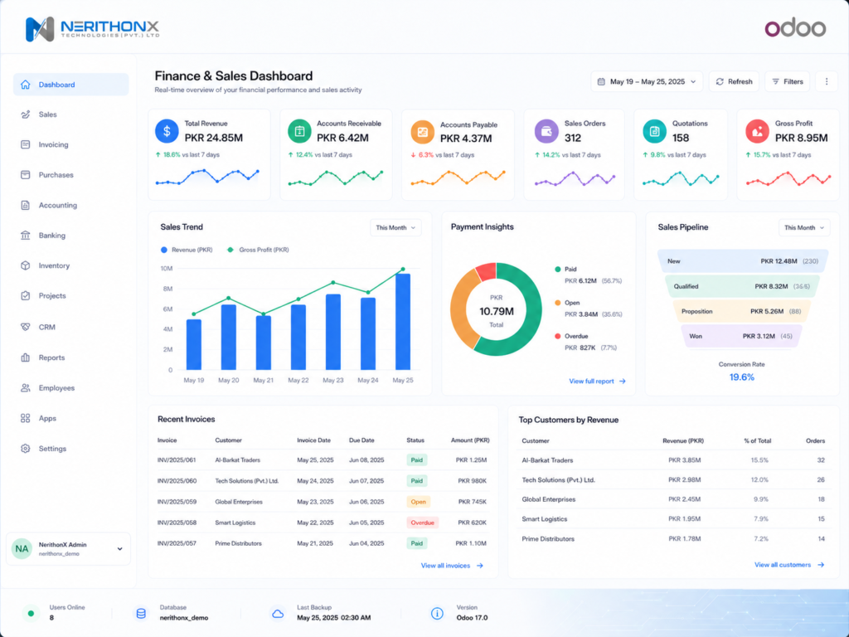The image size is (849, 637).
Task: Click the NerithonX Technologies logo
Action: point(93,28)
